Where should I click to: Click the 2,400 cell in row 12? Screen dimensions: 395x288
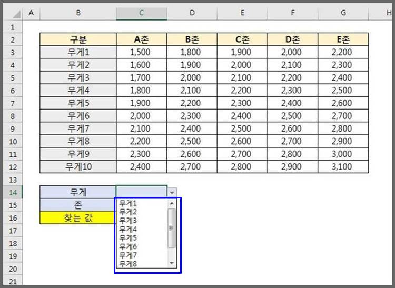[x=141, y=167]
